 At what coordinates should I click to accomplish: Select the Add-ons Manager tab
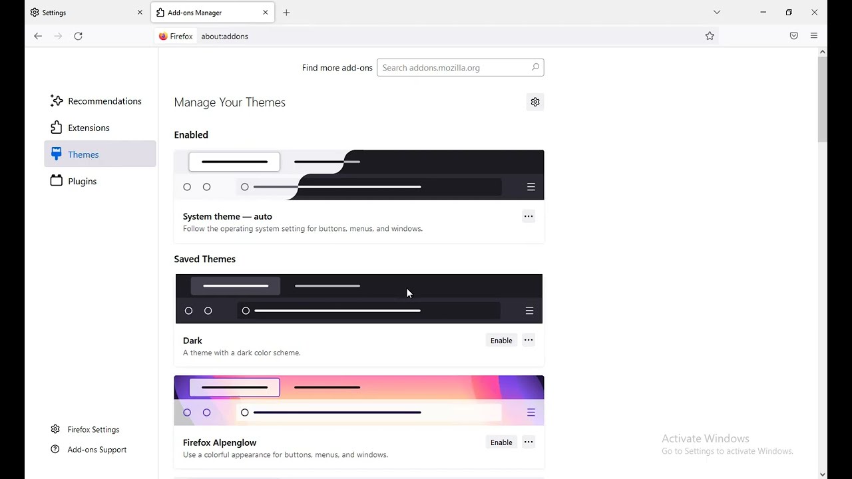coord(213,13)
